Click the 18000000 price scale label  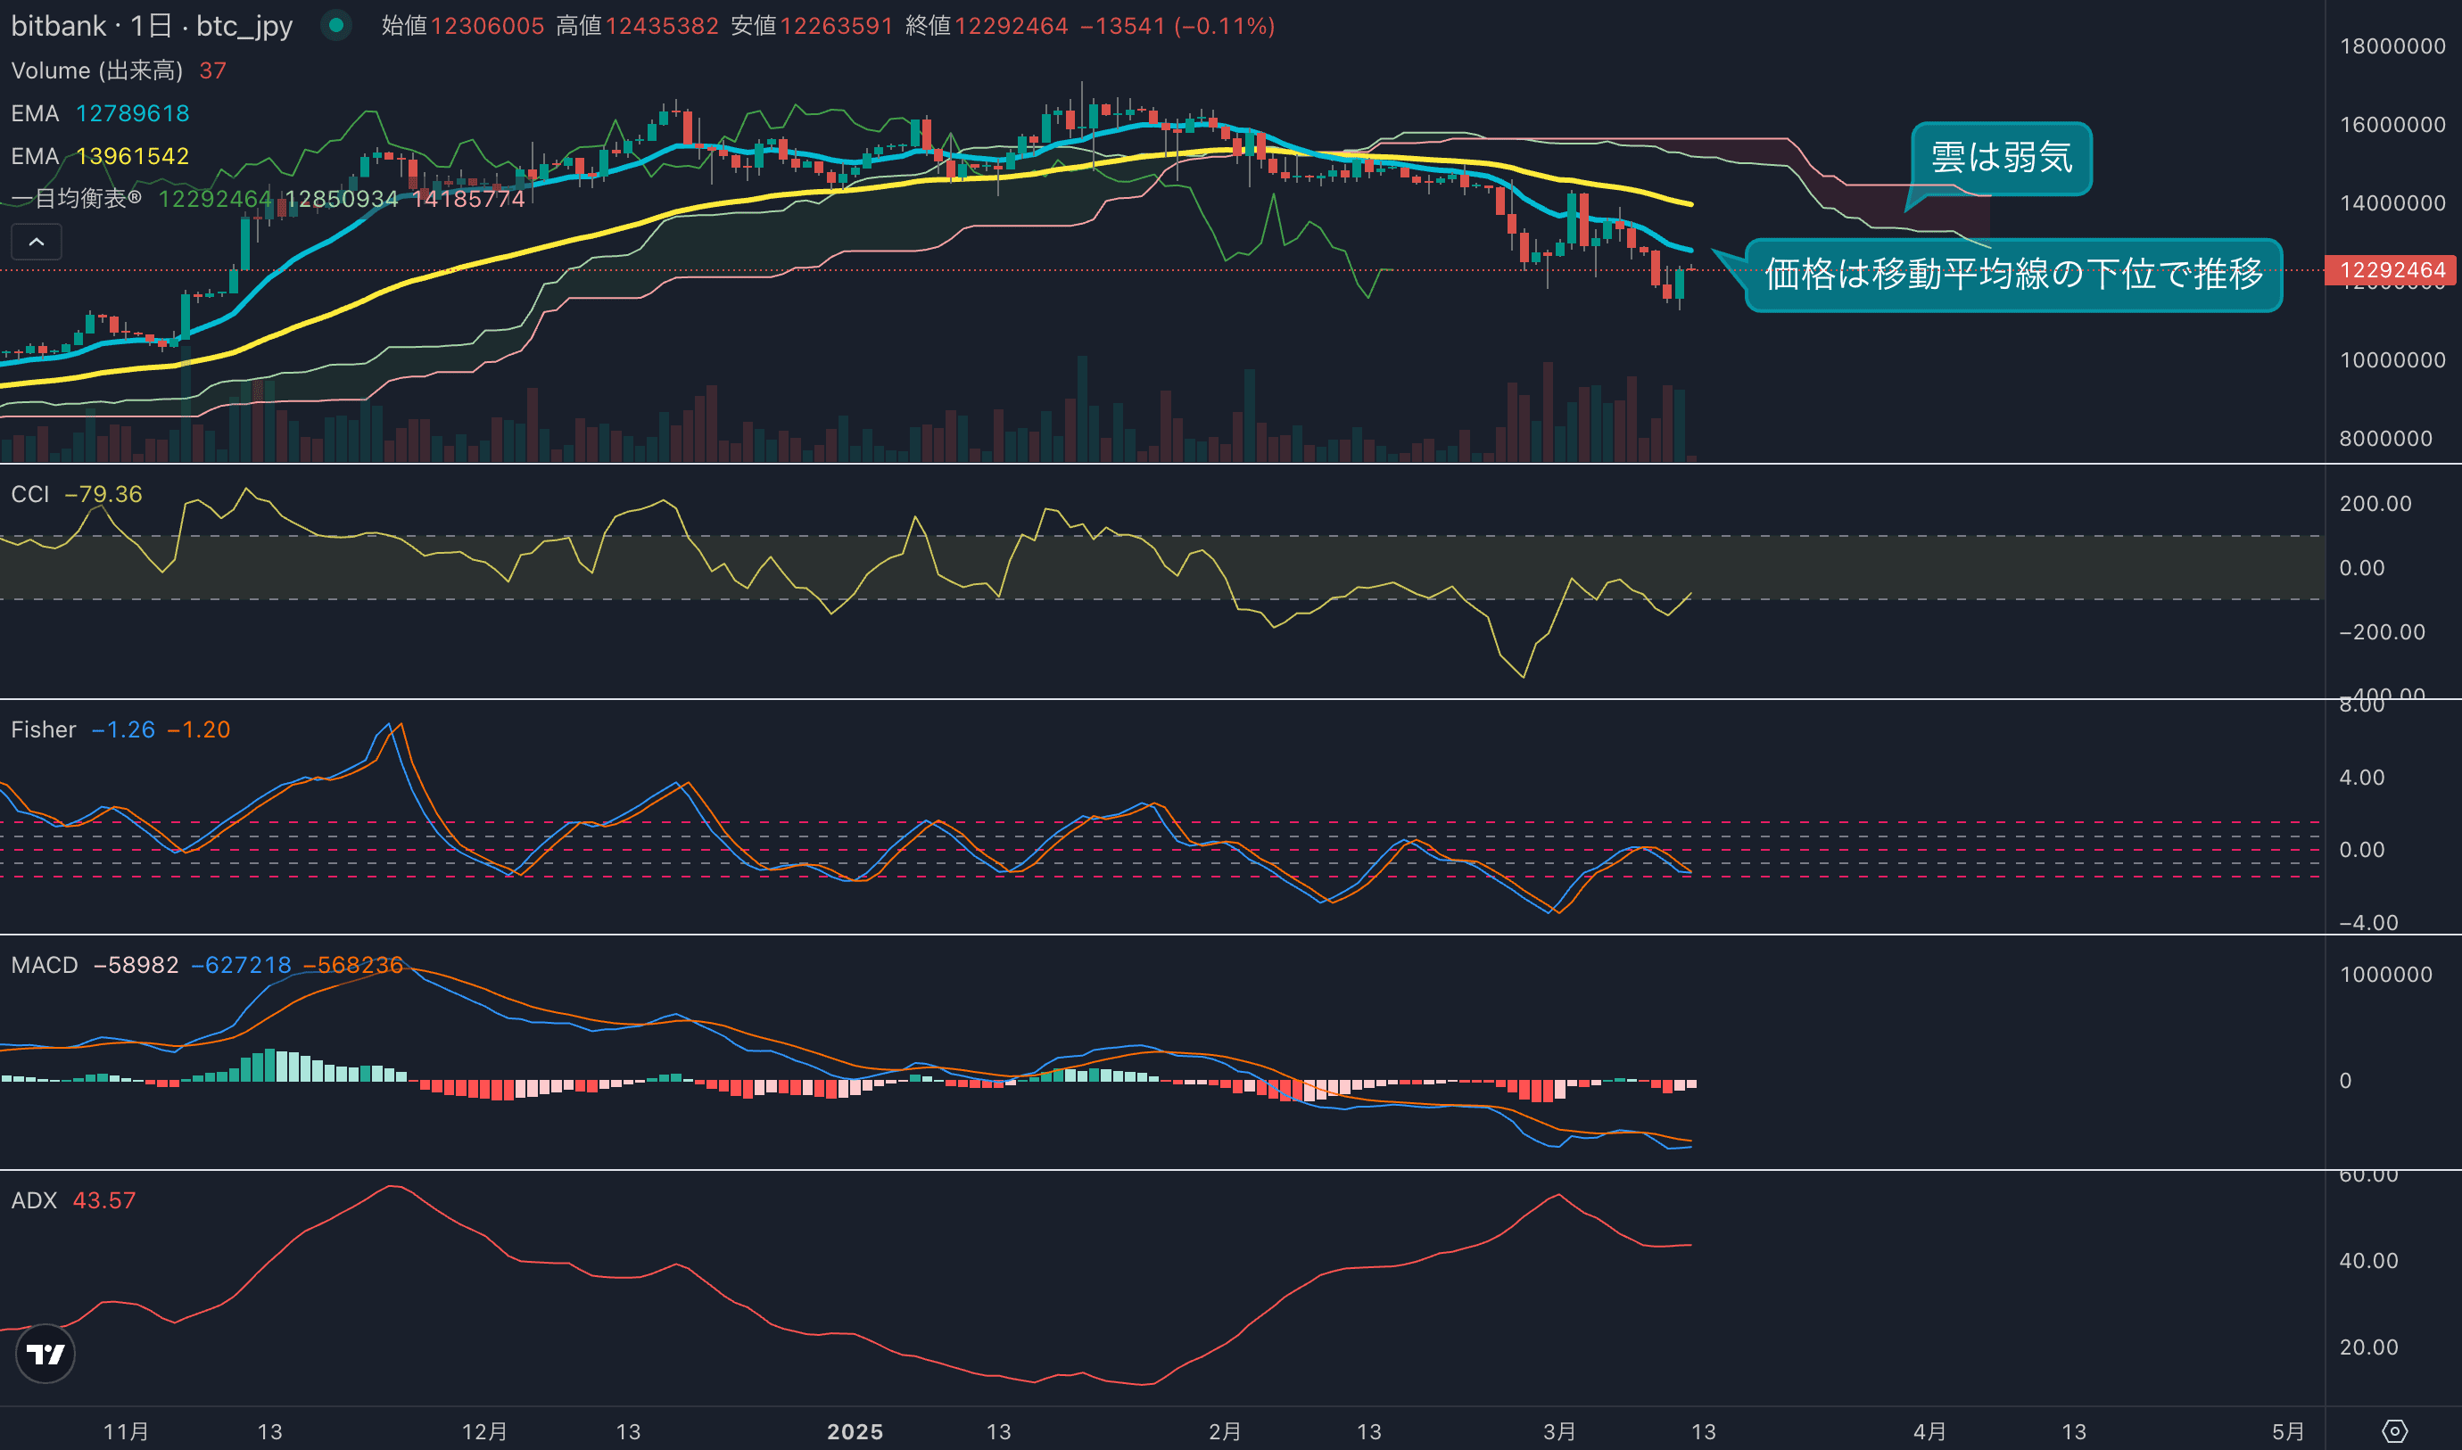point(2392,45)
